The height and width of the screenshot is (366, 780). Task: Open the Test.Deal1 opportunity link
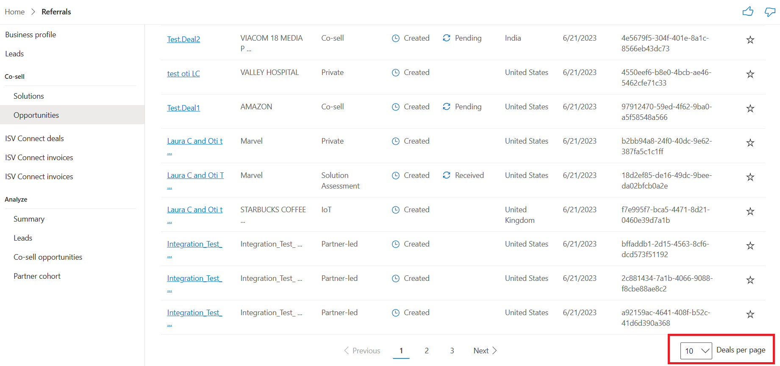[183, 108]
